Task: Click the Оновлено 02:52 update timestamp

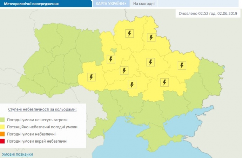Action: pyautogui.click(x=208, y=13)
